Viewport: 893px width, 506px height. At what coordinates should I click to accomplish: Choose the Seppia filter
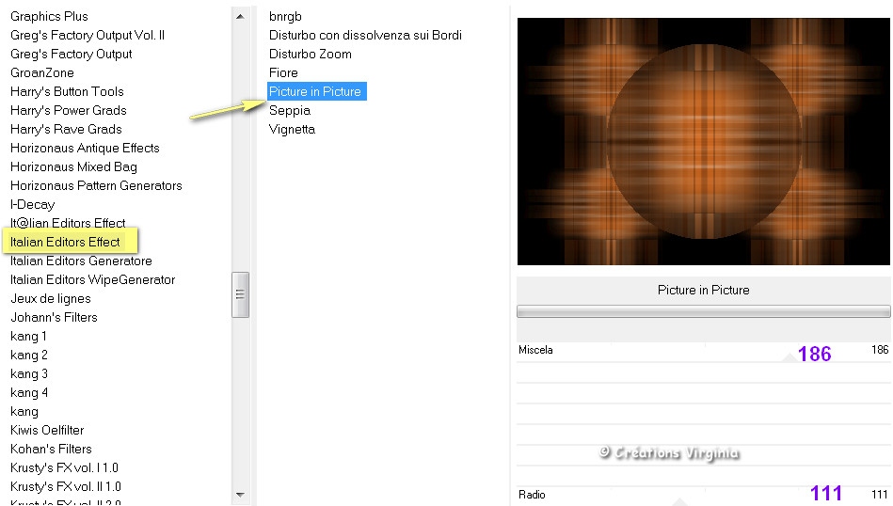290,110
